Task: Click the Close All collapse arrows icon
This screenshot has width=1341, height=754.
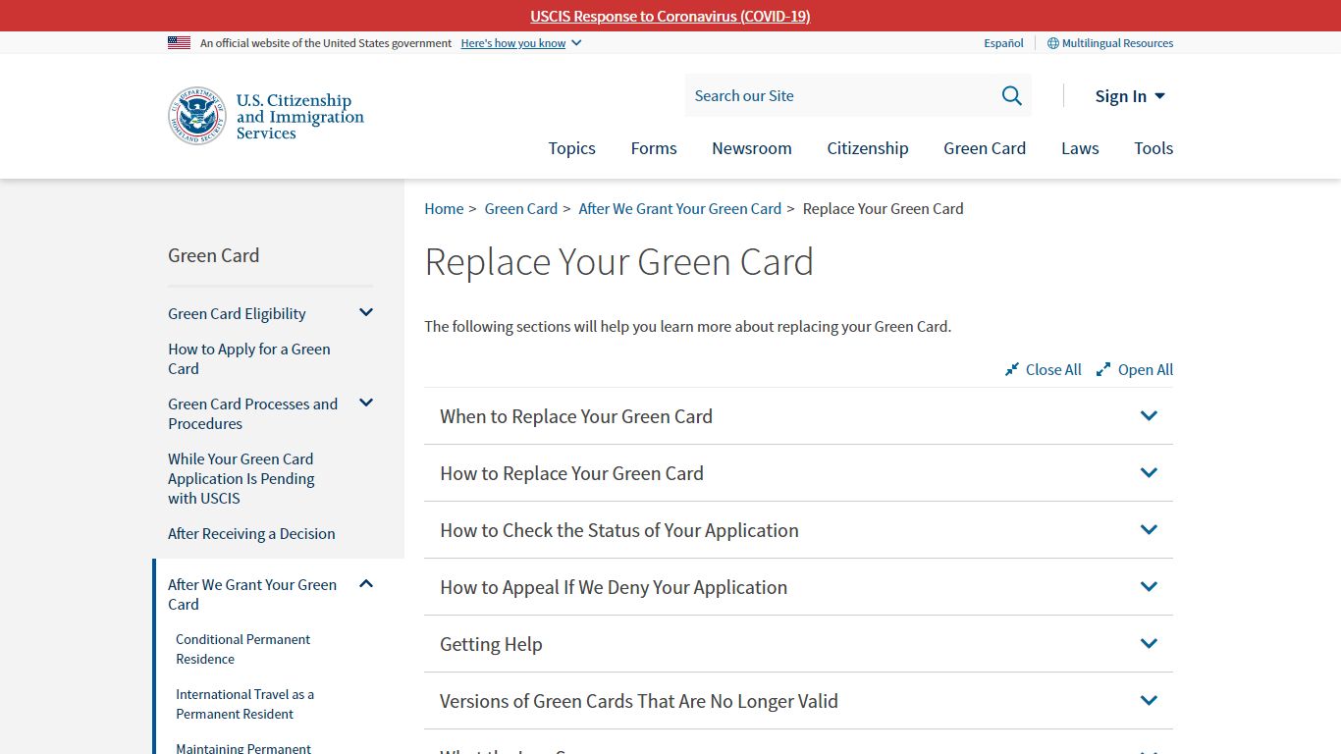Action: (x=1012, y=369)
